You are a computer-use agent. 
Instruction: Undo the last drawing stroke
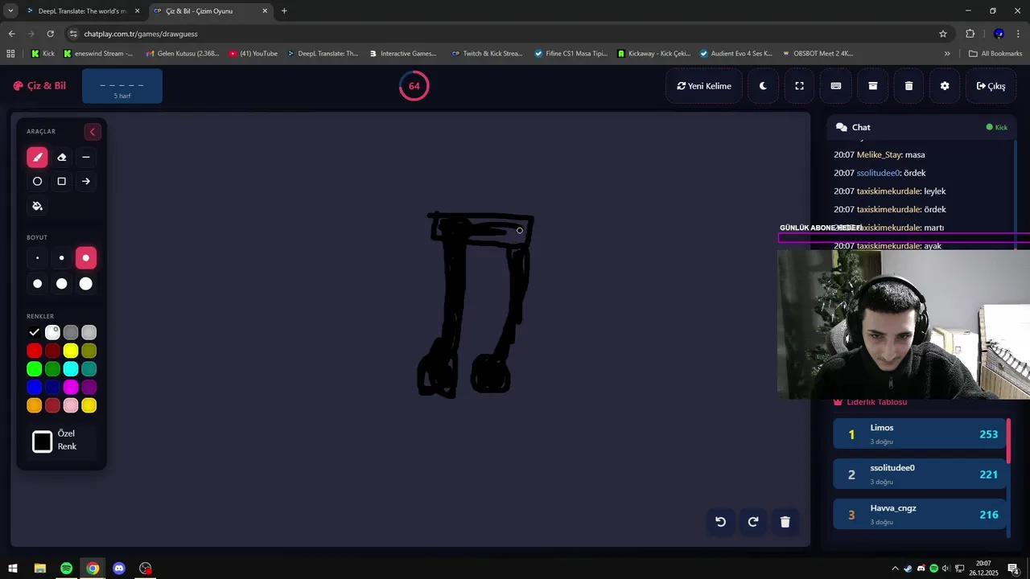point(721,522)
